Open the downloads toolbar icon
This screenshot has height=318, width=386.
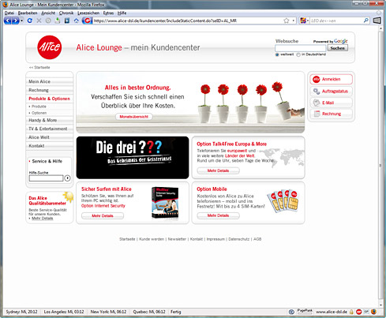58,21
